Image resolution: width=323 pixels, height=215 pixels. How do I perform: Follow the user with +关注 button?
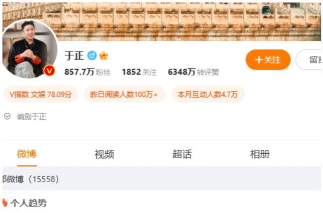click(268, 60)
